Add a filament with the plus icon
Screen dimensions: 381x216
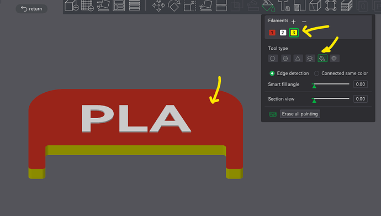tap(294, 22)
